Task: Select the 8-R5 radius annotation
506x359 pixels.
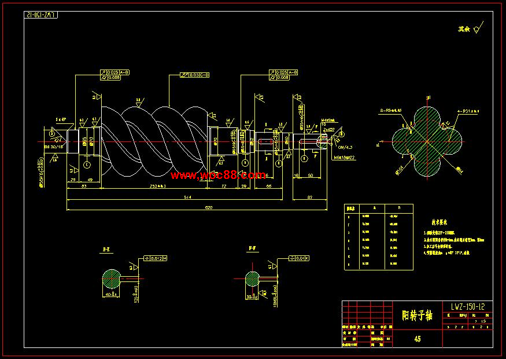Action: (x=391, y=111)
